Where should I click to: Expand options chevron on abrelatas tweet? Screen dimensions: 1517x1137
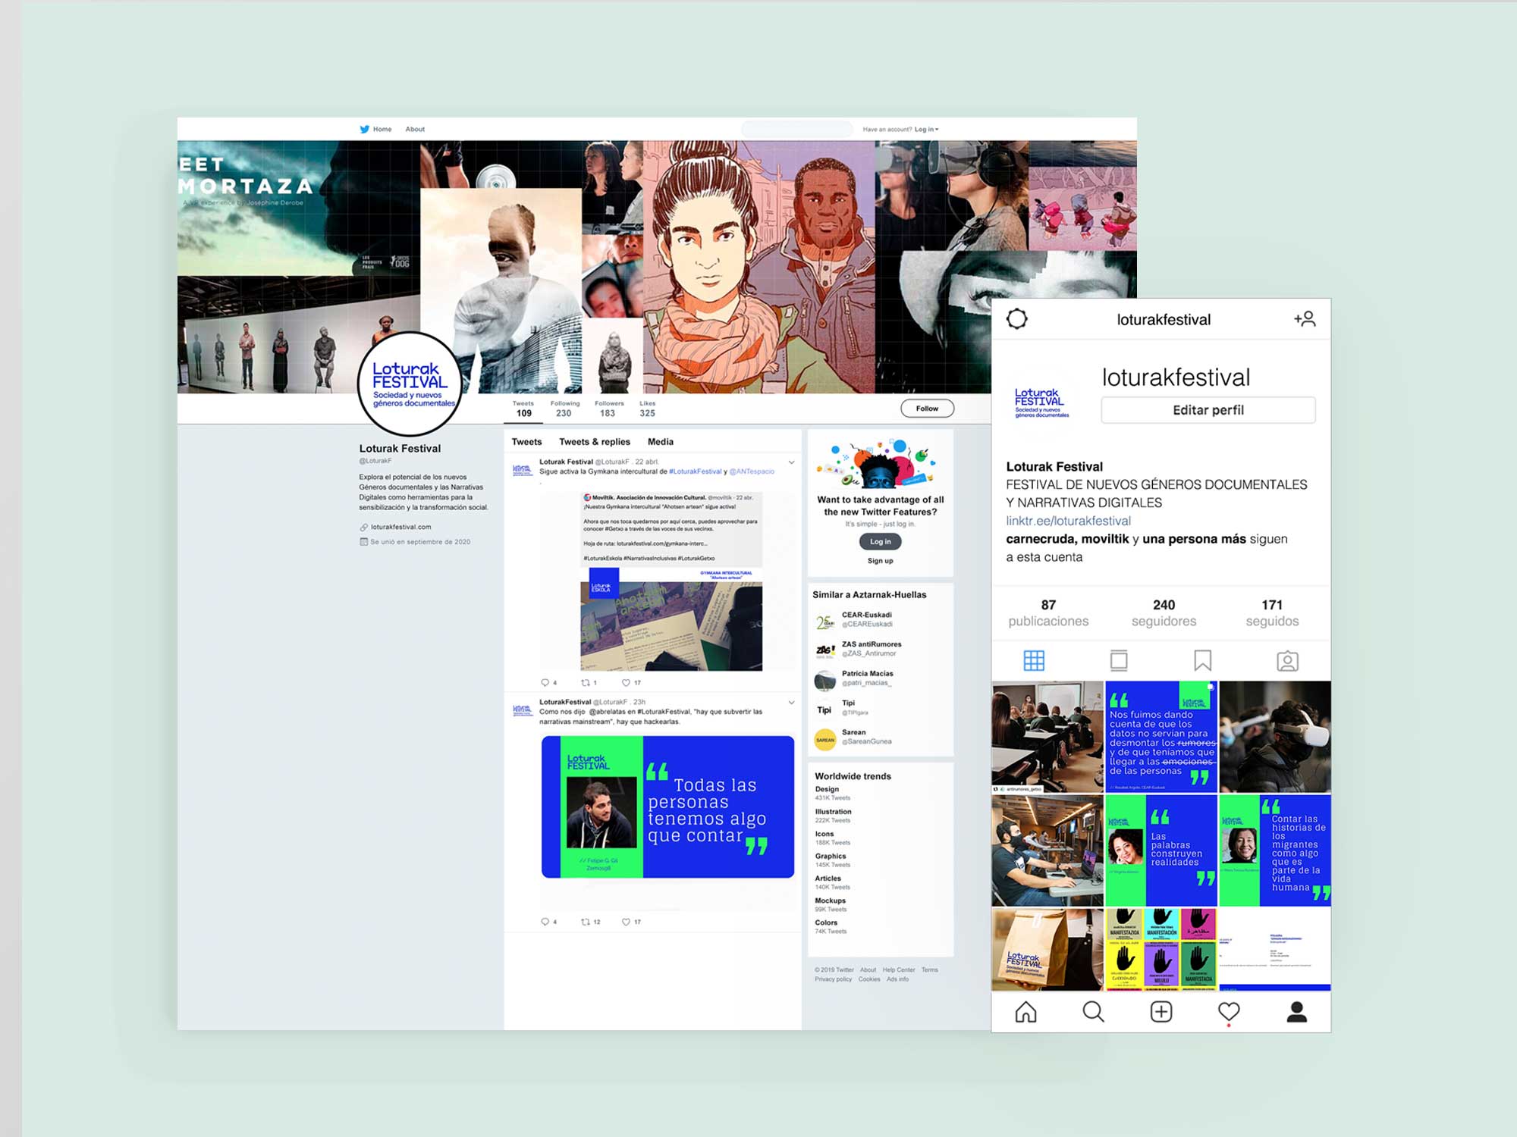[x=791, y=702]
